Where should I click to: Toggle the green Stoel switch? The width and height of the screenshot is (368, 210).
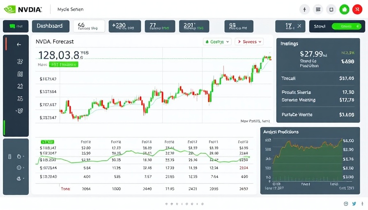346,26
